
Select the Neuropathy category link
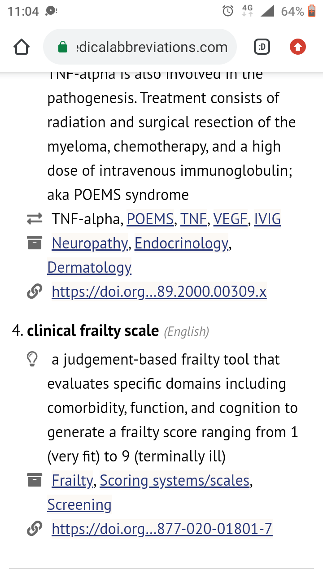(90, 243)
